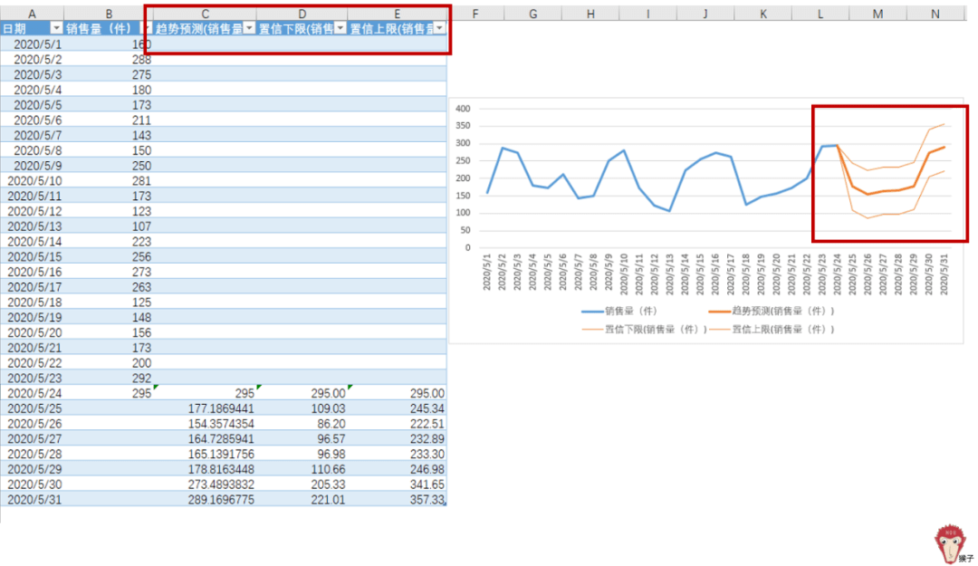978x566 pixels.
Task: Select the cell containing 256
Action: (x=109, y=256)
